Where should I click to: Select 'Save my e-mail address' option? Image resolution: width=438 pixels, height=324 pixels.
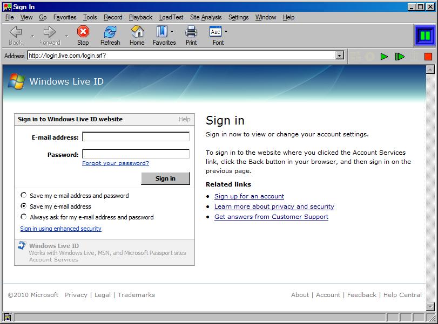[23, 206]
